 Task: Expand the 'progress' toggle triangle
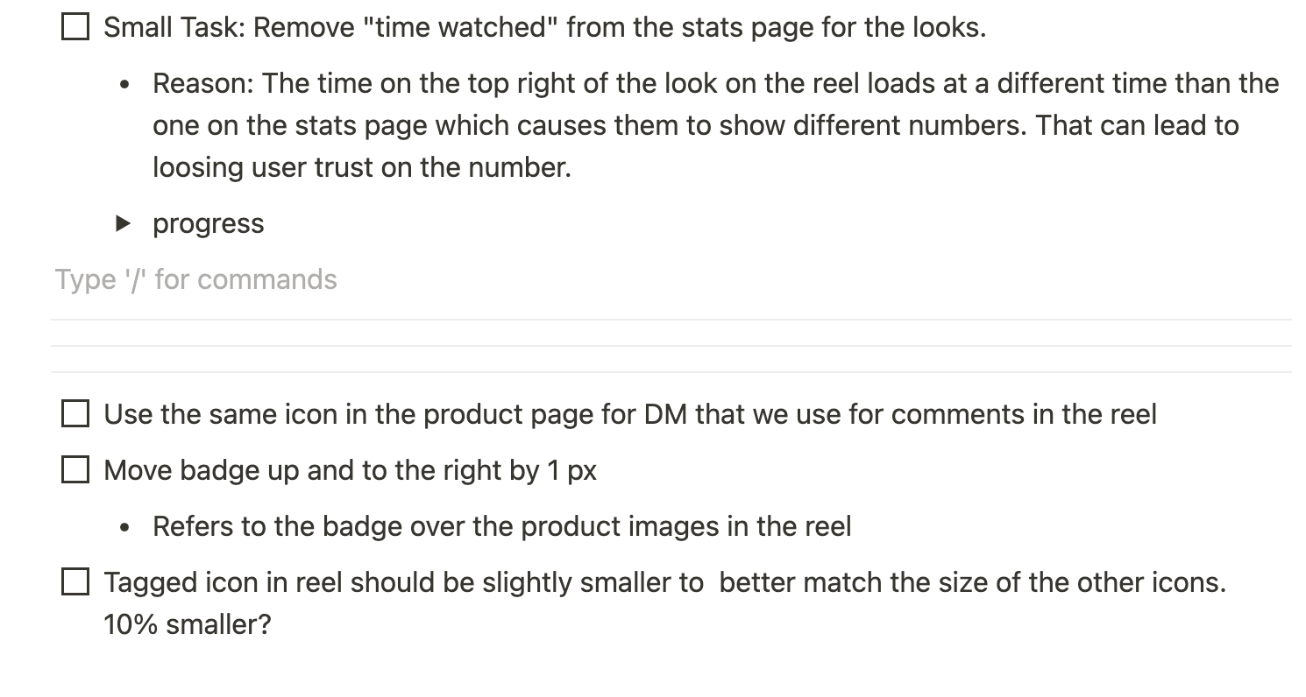tap(124, 224)
